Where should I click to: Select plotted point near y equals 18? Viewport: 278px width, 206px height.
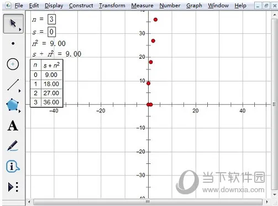pos(151,62)
